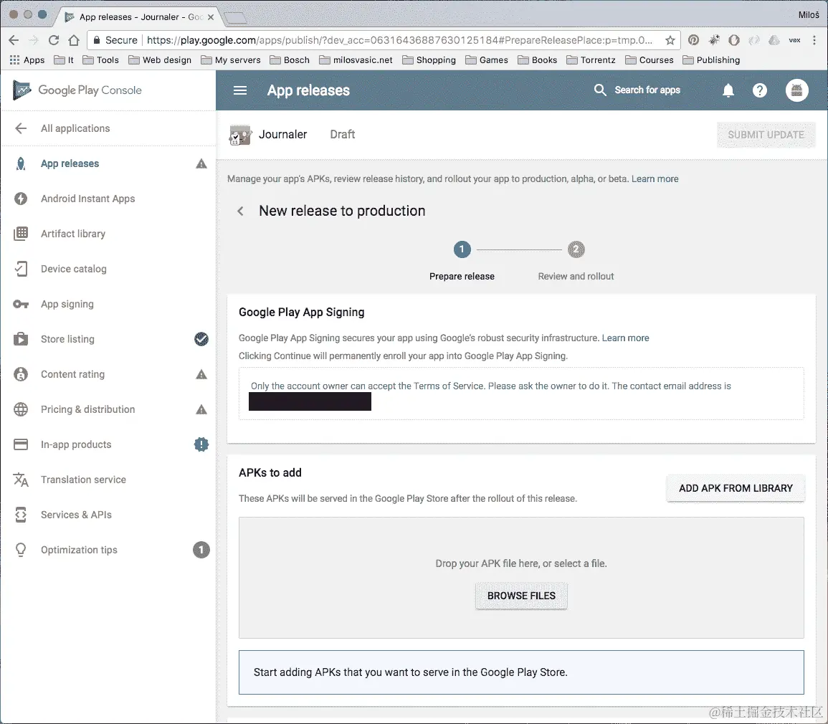This screenshot has height=724, width=828.
Task: Open the Apps bookmarks shortcut
Action: tap(27, 60)
